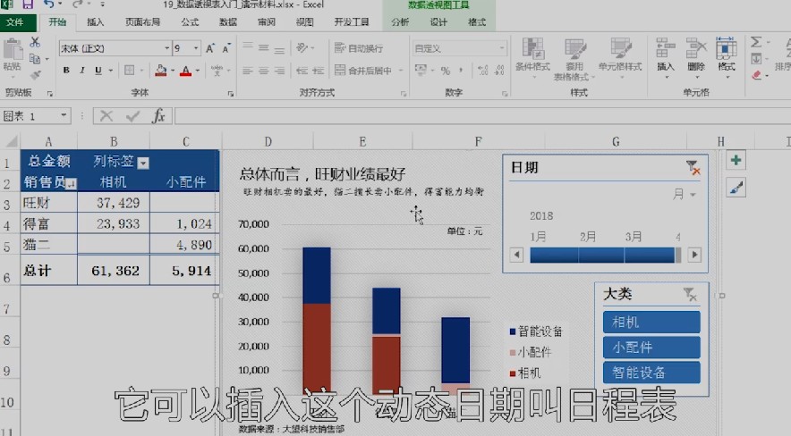This screenshot has height=436, width=791.
Task: Decrease font size with smaller A
Action: [226, 48]
